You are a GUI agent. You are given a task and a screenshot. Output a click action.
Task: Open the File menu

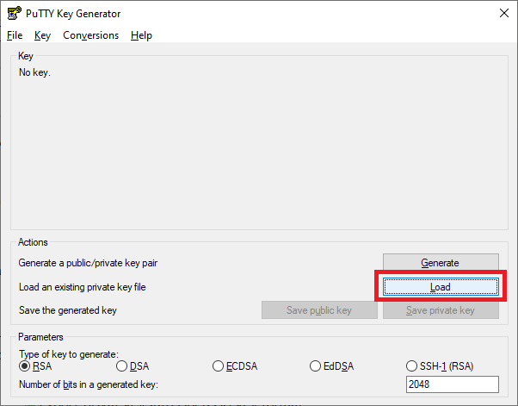tap(15, 35)
